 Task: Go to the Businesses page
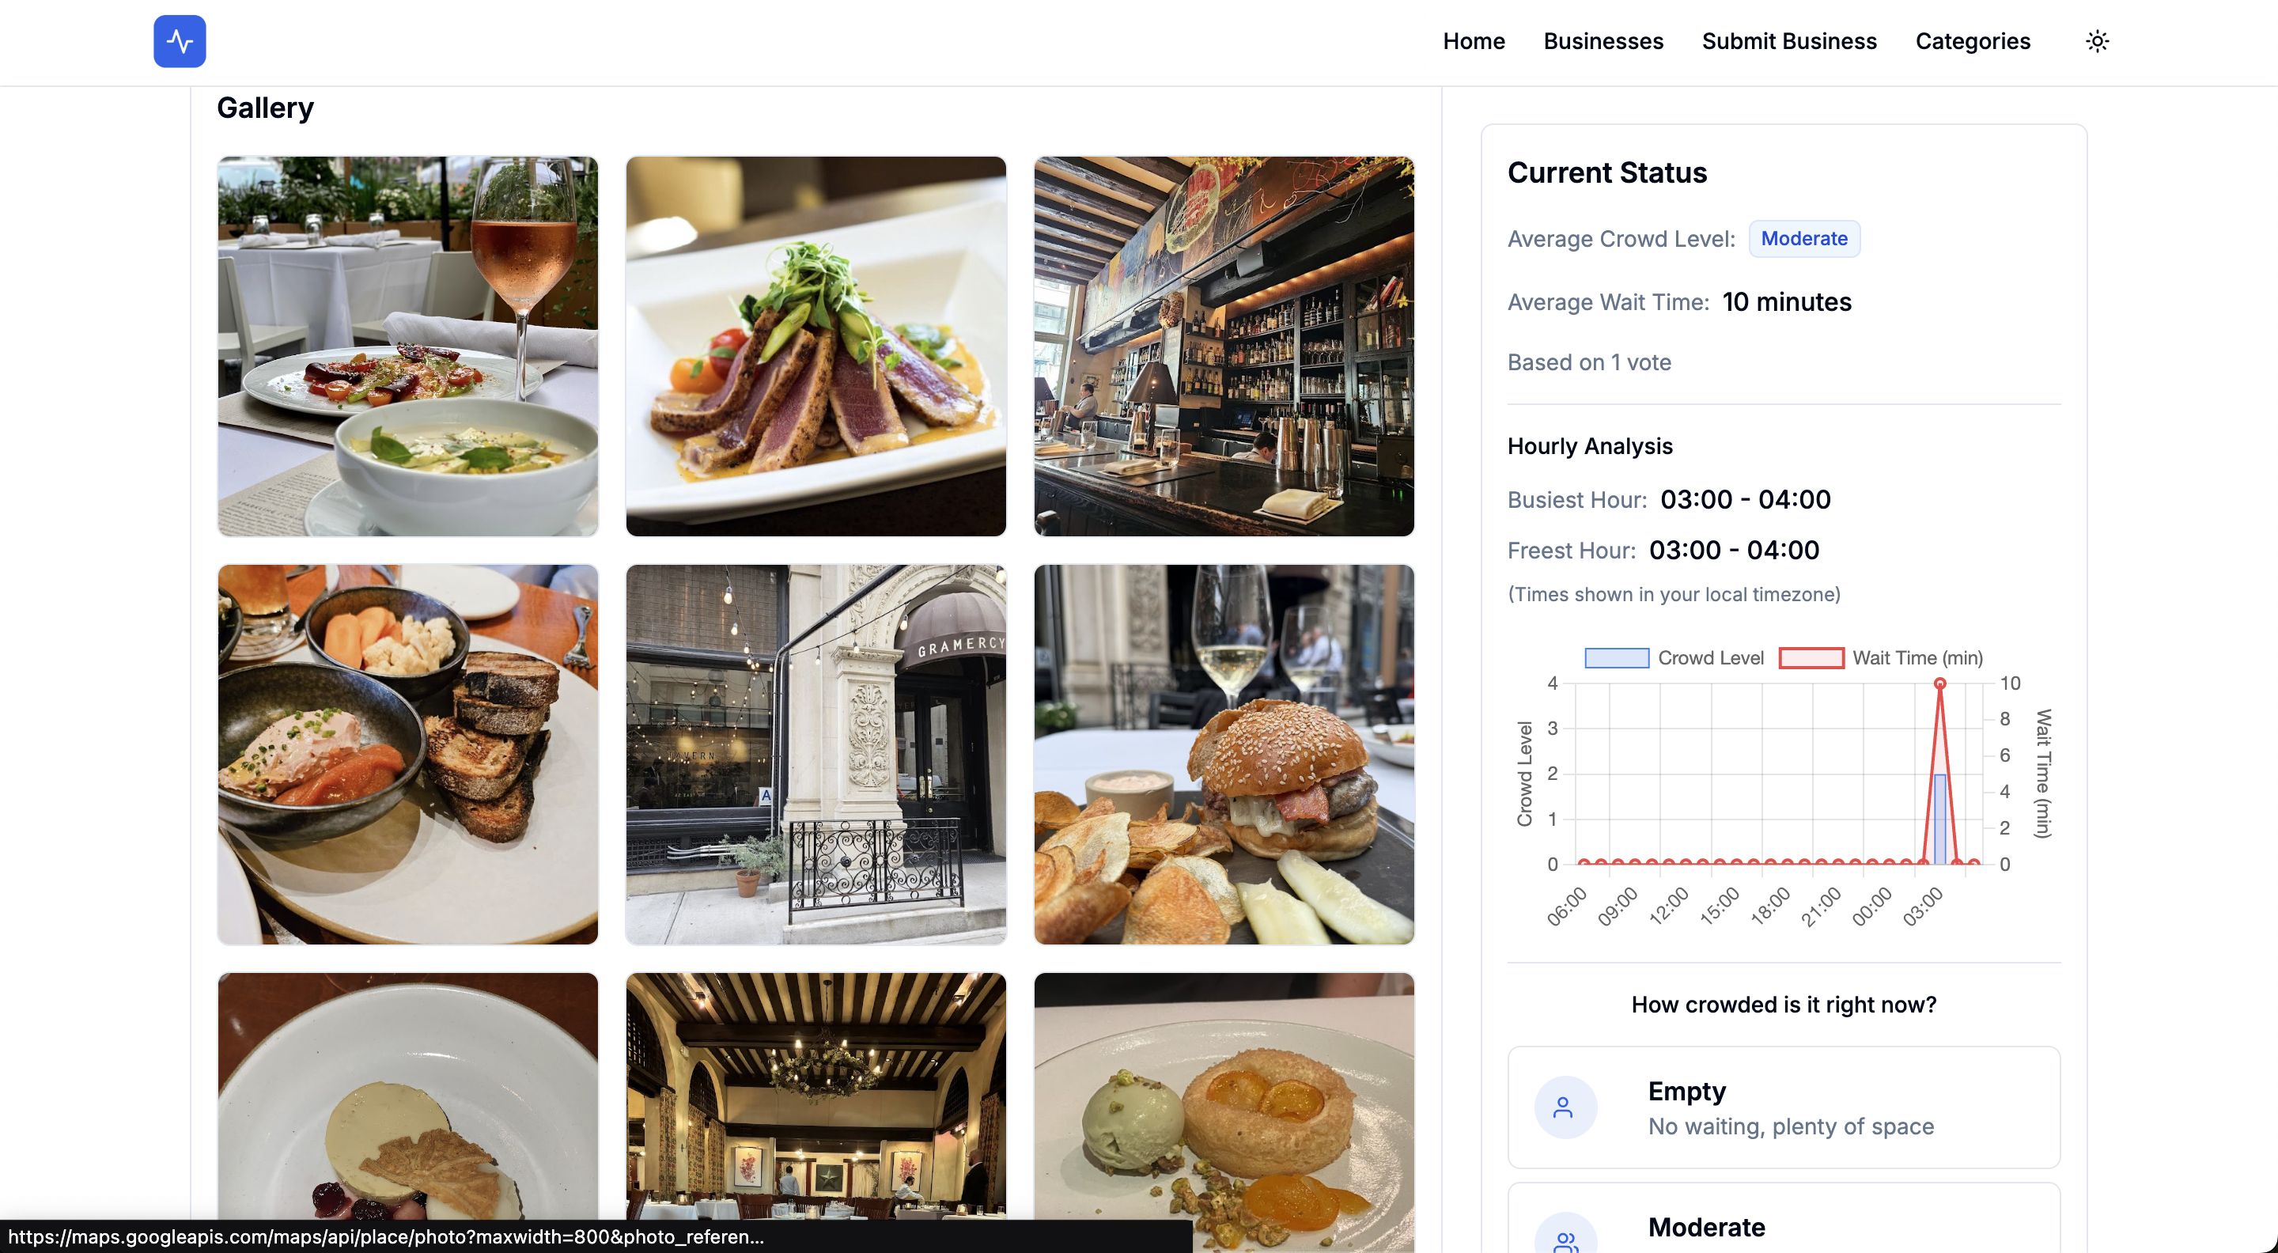coord(1603,40)
